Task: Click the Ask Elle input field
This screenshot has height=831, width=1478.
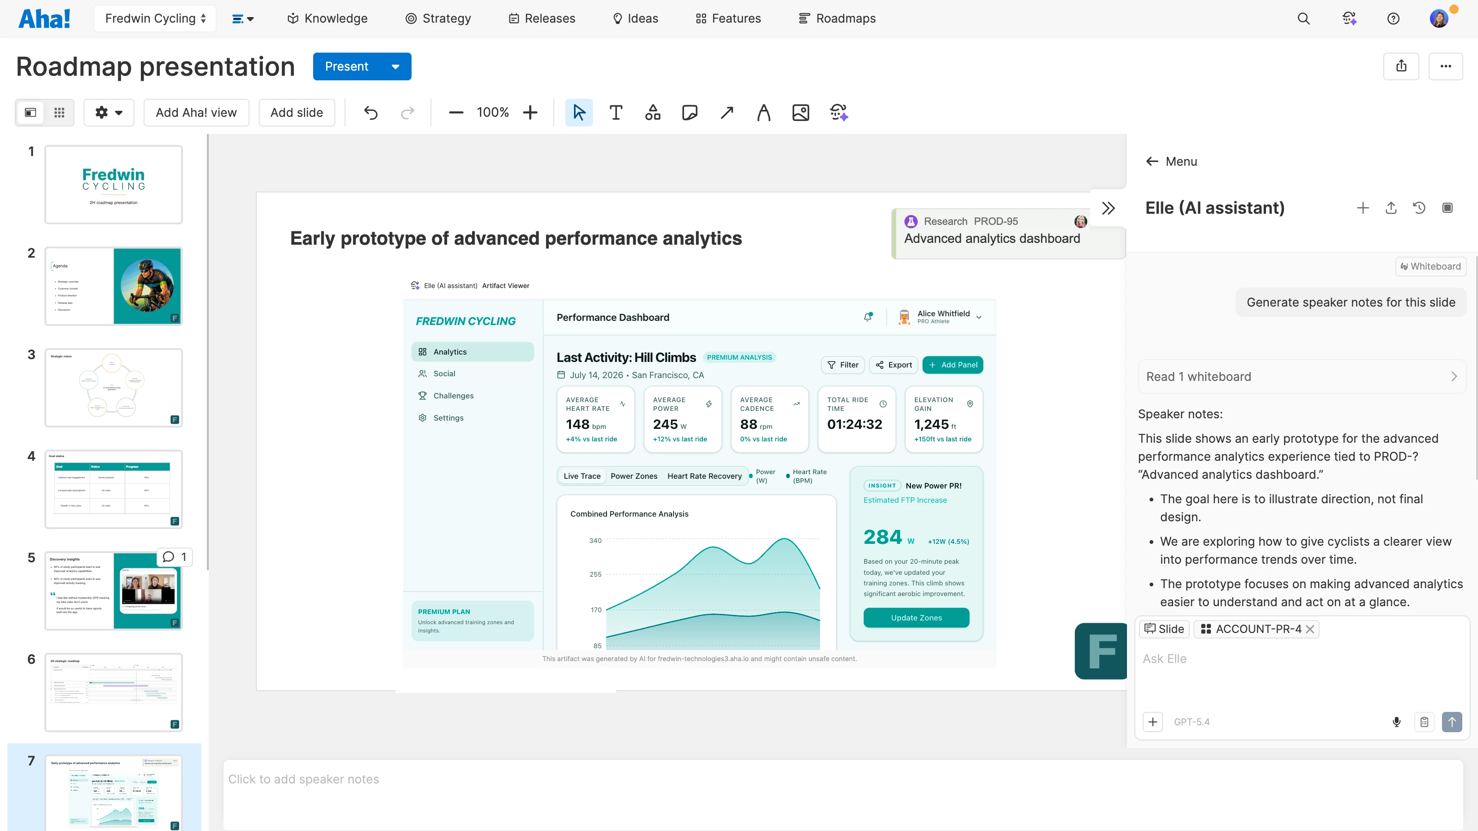Action: click(x=1302, y=659)
